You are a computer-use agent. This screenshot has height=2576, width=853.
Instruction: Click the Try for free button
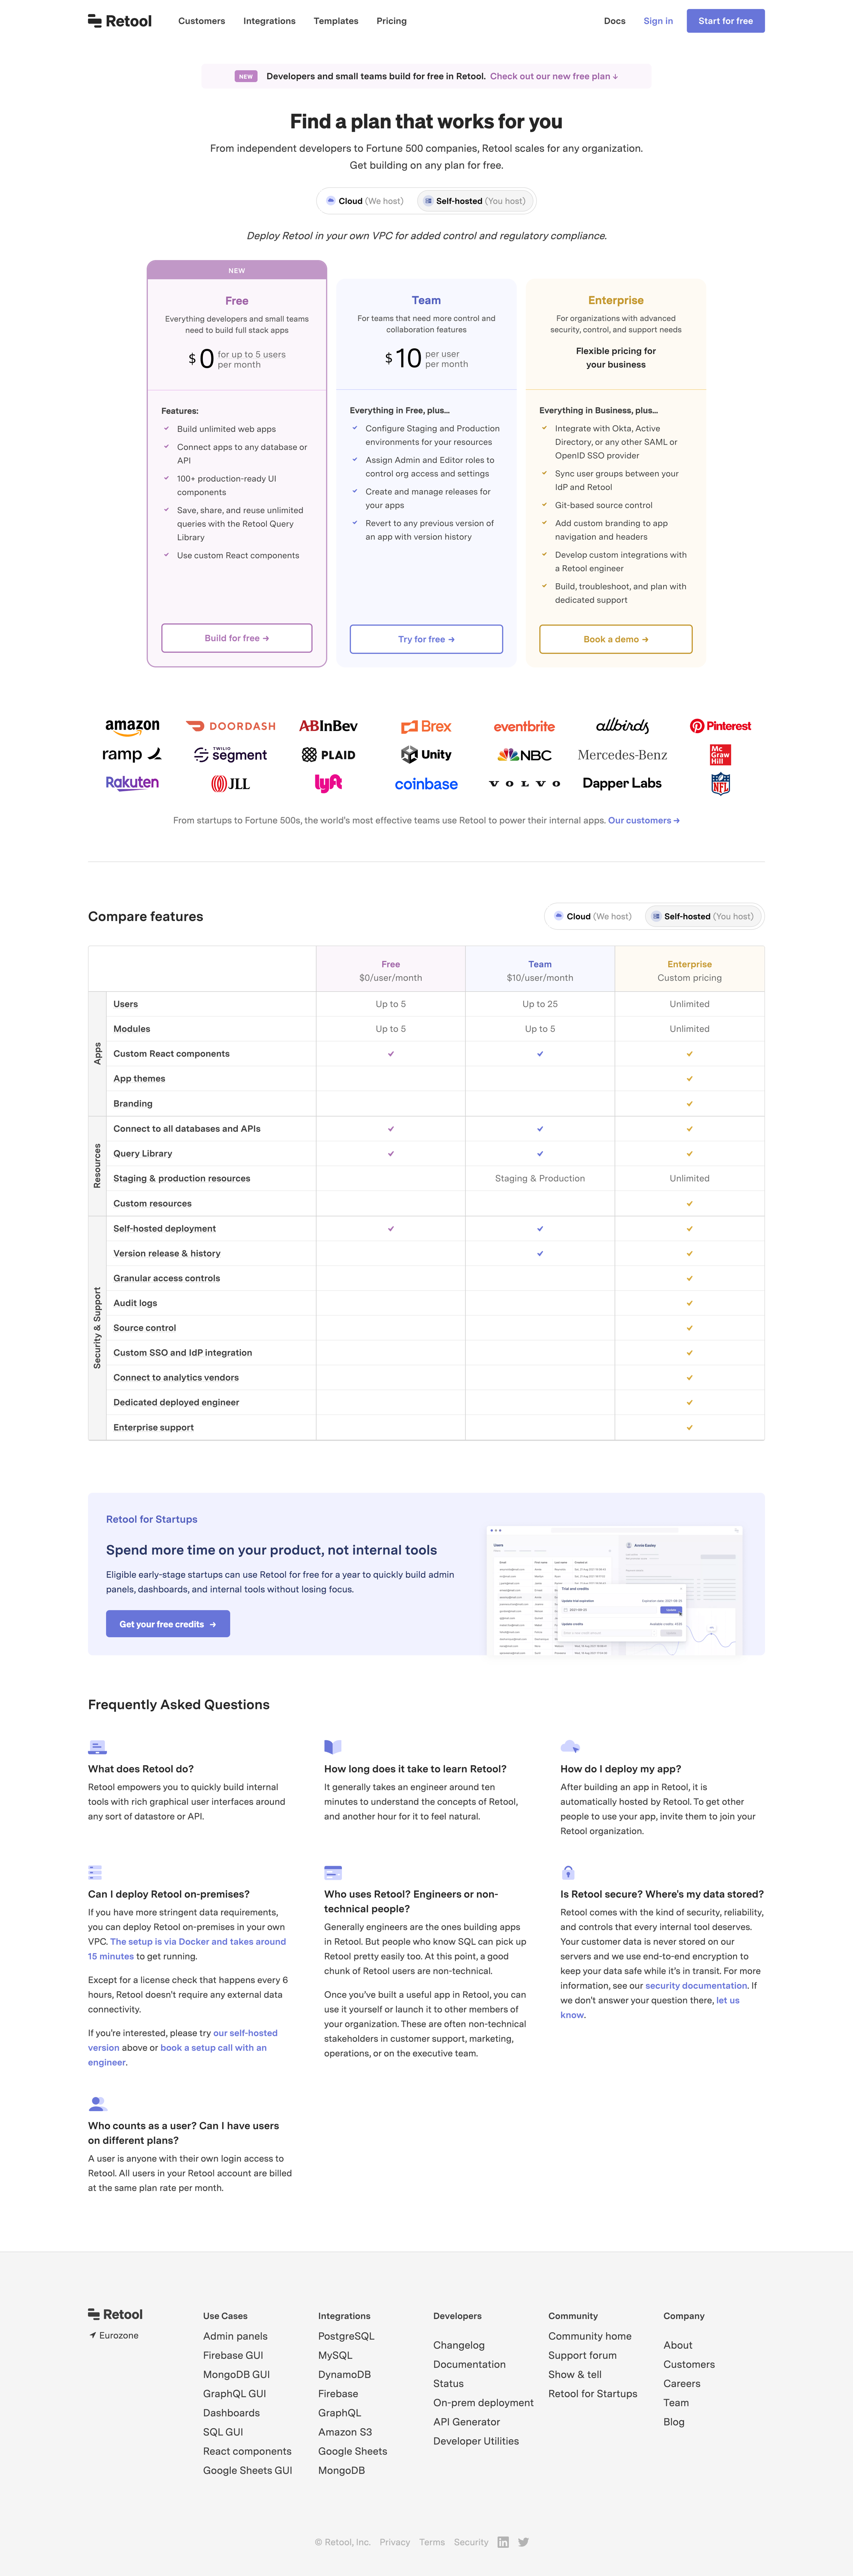[426, 639]
